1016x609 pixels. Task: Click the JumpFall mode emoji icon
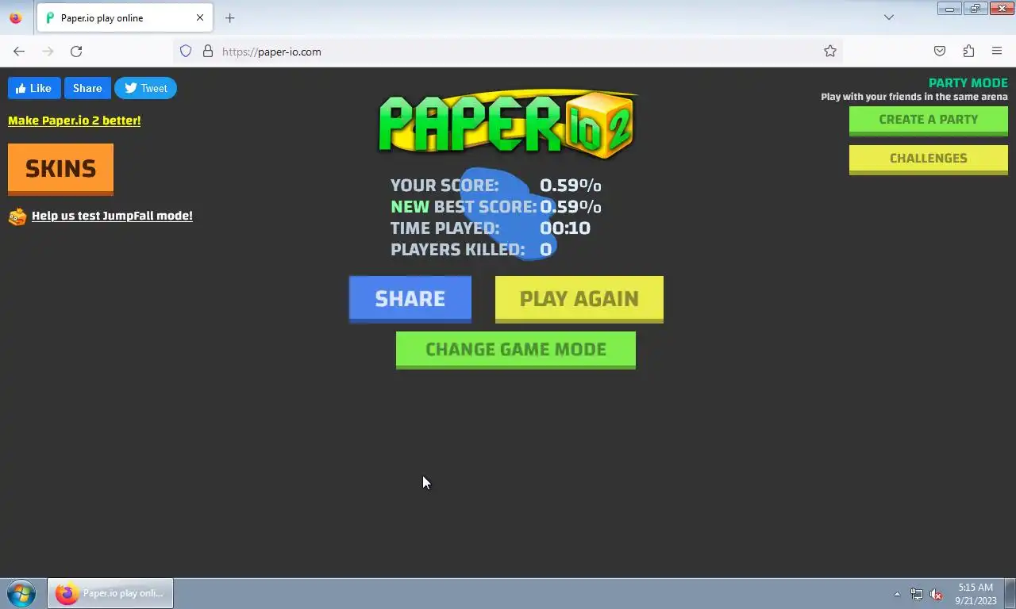pyautogui.click(x=17, y=216)
